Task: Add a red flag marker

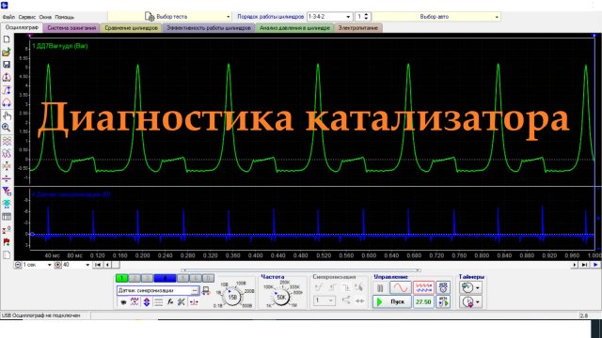Action: [7, 242]
